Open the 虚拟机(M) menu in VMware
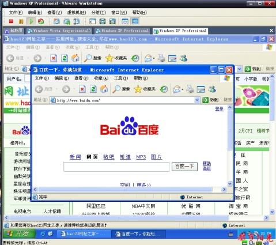 pos(77,13)
